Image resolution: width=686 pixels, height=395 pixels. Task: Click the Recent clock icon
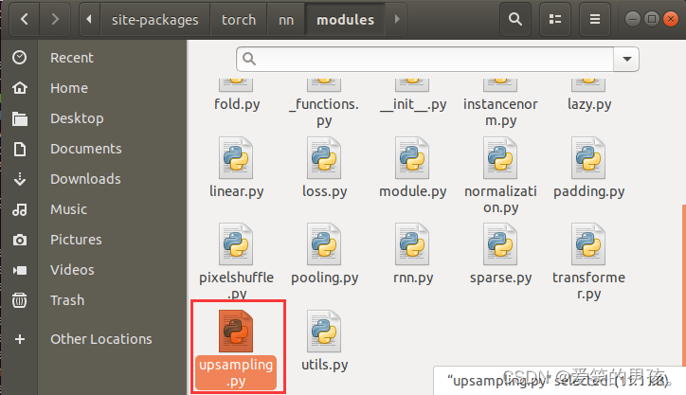click(20, 58)
